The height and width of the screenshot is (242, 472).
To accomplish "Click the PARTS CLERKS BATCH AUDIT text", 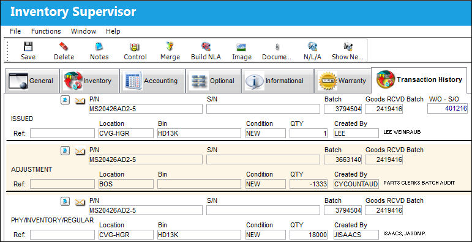I will point(419,183).
